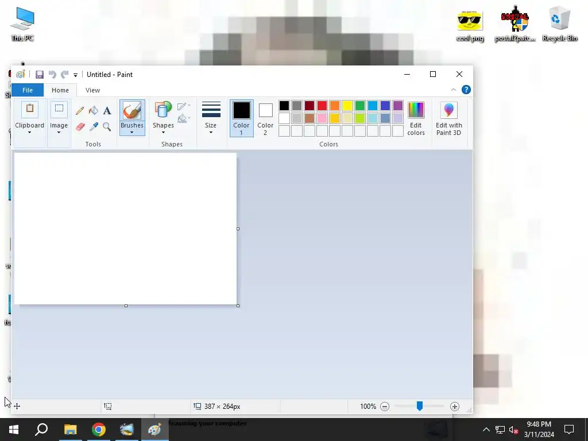Open Customize Quick Access Toolbar dropdown
The height and width of the screenshot is (441, 588).
click(x=75, y=75)
